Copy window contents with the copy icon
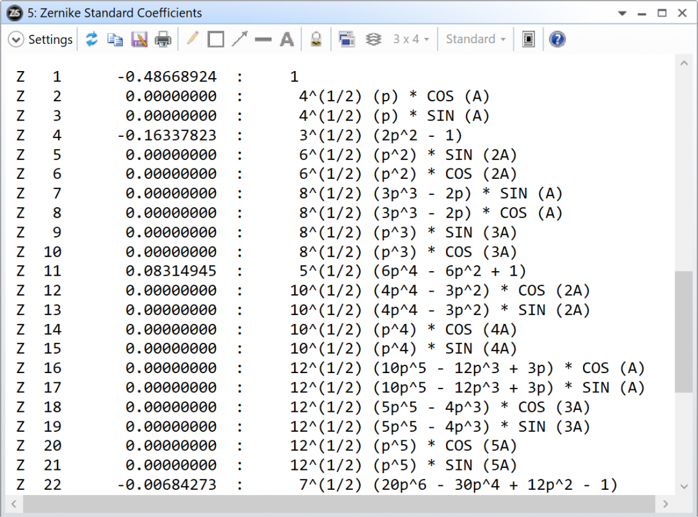This screenshot has height=517, width=698. tap(115, 39)
